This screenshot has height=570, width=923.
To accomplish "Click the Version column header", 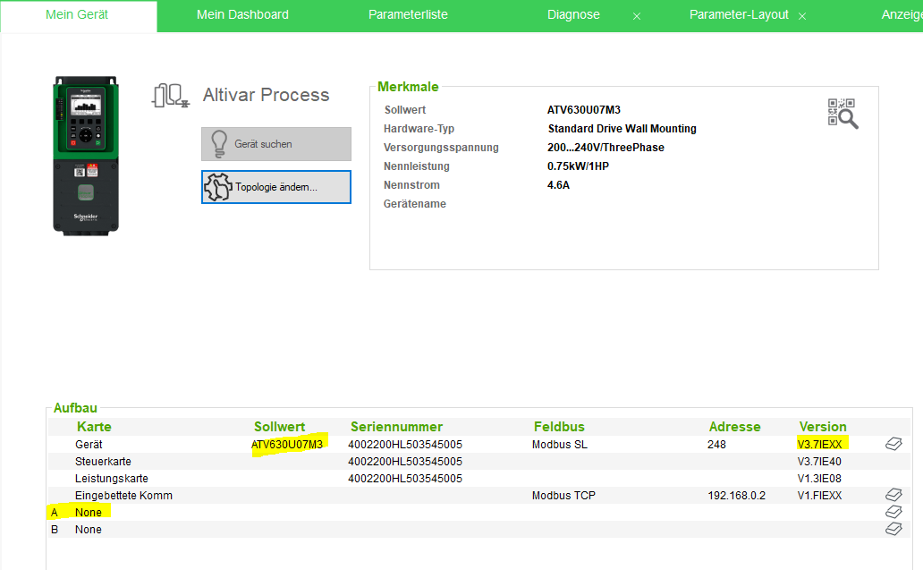I will 823,426.
